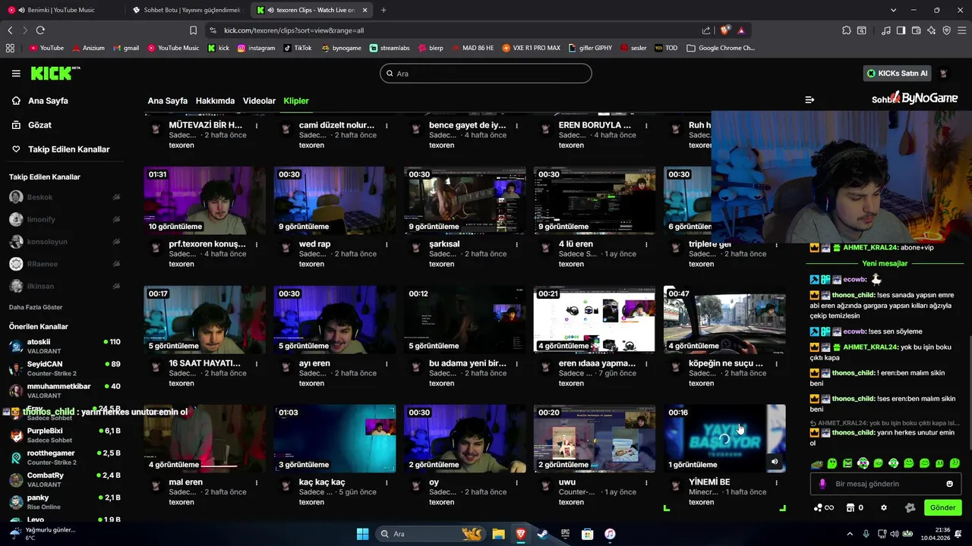Viewport: 972px width, 546px height.
Task: Open options for '16 SAAT HAYATI...' clip
Action: click(x=257, y=364)
